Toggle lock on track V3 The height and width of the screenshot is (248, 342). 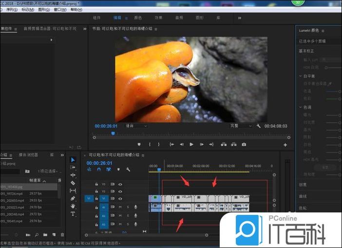[x=96, y=185]
